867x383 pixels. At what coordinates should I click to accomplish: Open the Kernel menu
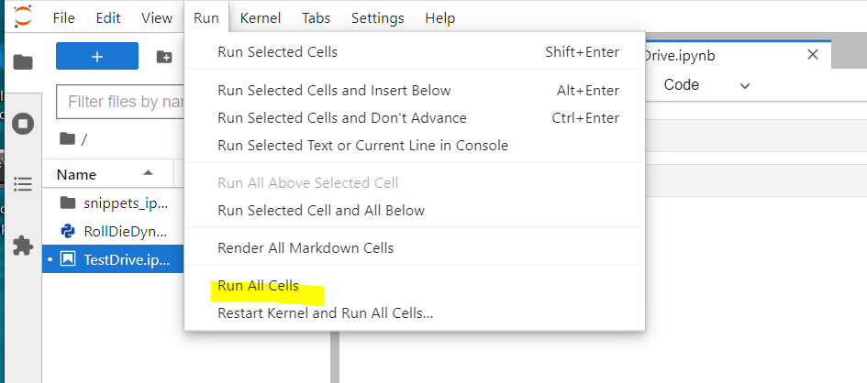tap(260, 17)
